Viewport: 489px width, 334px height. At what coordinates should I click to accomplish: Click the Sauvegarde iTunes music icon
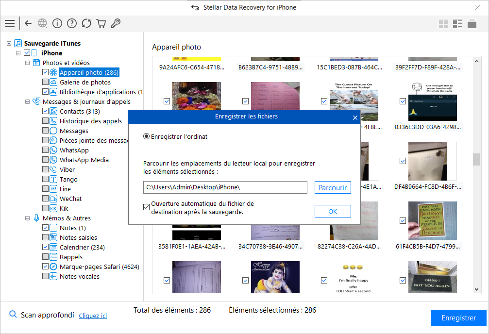18,43
